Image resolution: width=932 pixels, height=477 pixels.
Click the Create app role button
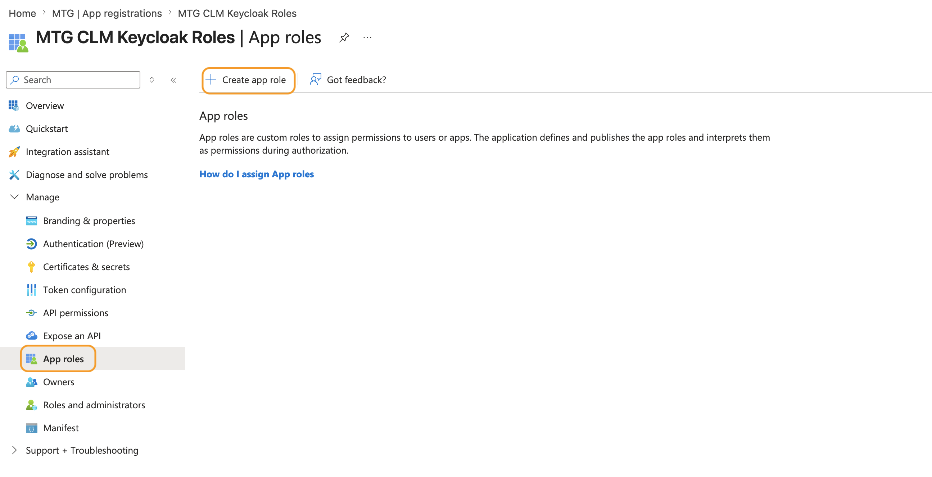pyautogui.click(x=248, y=80)
